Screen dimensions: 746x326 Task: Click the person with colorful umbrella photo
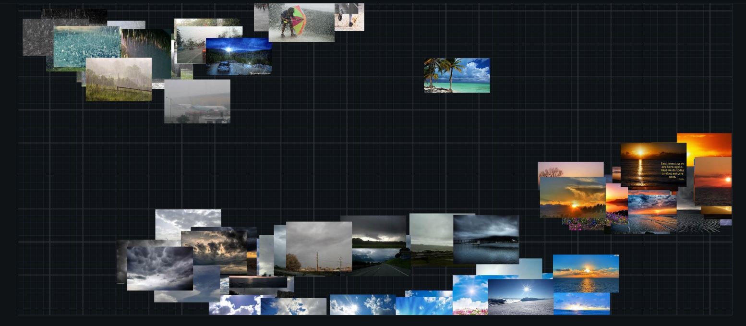point(301,23)
